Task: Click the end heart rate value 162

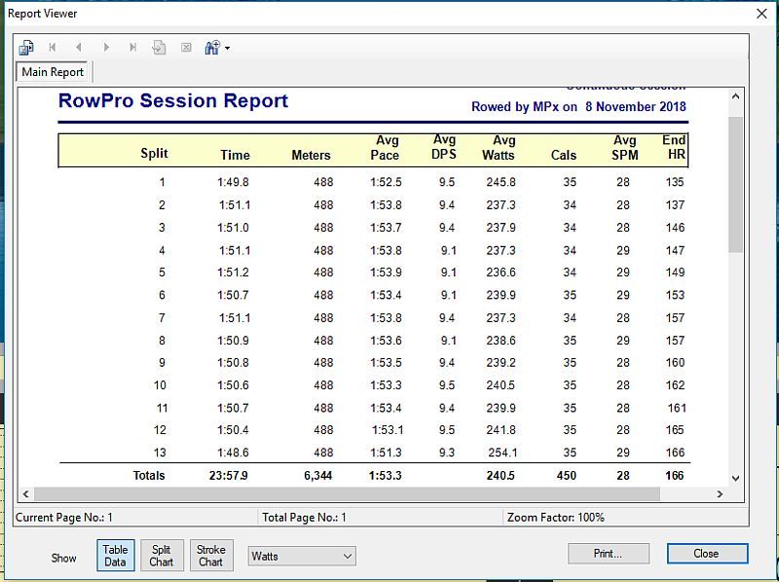Action: click(x=675, y=385)
